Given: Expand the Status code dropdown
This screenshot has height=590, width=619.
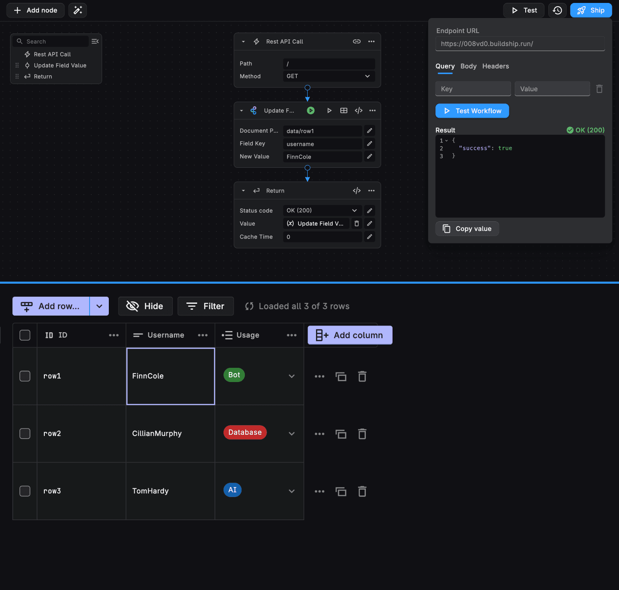Looking at the screenshot, I should click(x=322, y=210).
